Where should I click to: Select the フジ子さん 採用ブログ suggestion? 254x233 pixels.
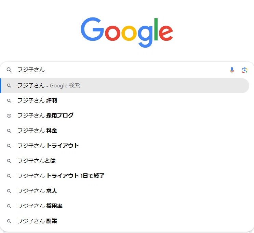click(124, 115)
